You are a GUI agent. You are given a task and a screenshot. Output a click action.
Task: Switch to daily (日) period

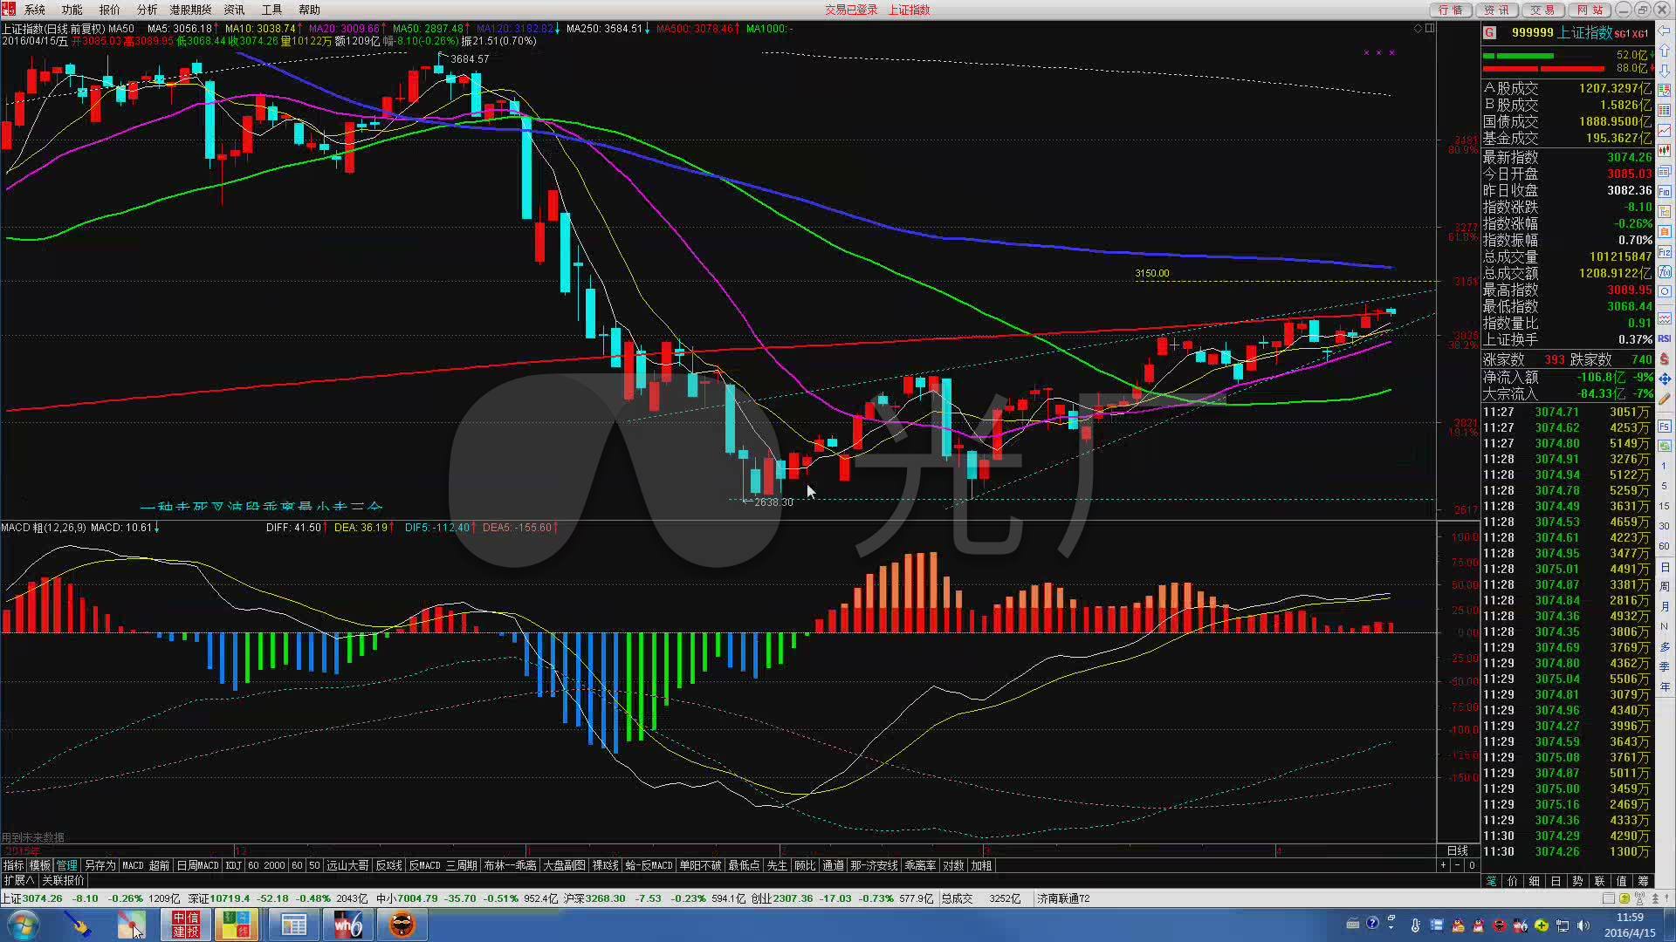click(1665, 567)
